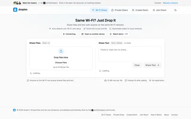Click the info icon beside Wi-Fi access notice

coord(28,81)
